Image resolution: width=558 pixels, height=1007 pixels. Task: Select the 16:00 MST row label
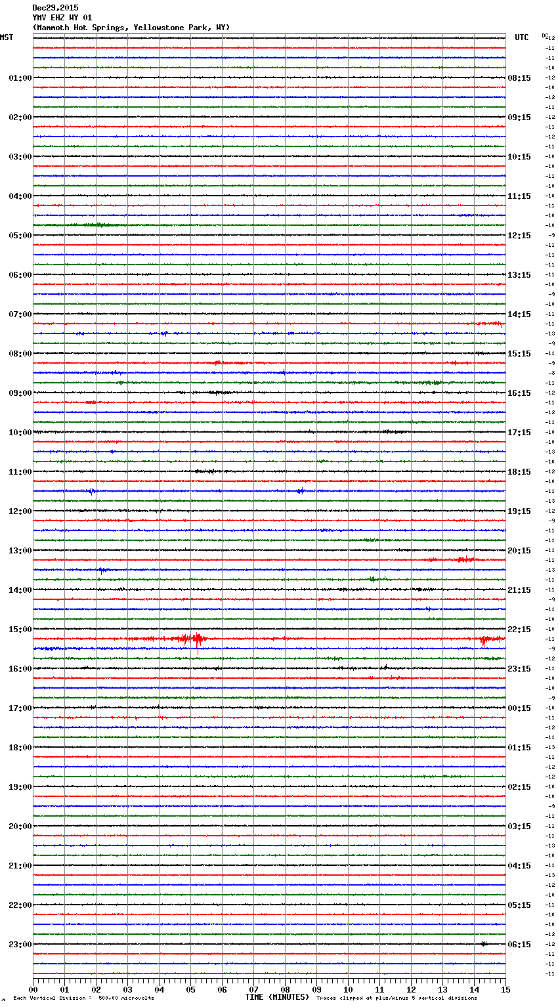tap(20, 668)
